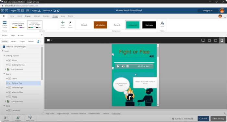Image resolution: width=227 pixels, height=122 pixels.
Task: Redo the last action
Action: coord(58,11)
